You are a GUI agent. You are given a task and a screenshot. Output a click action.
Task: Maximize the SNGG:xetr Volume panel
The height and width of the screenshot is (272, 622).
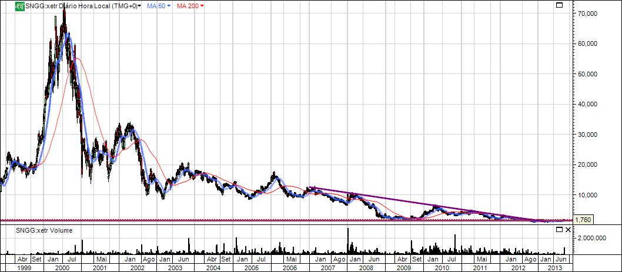click(x=560, y=230)
